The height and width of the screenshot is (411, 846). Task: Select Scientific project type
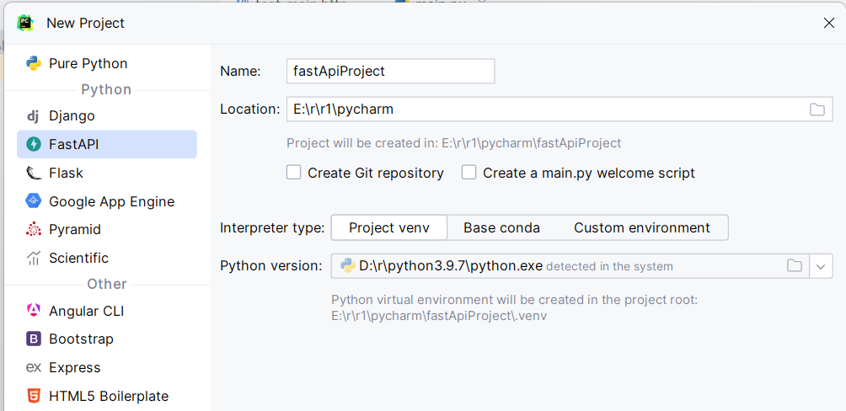(x=107, y=258)
